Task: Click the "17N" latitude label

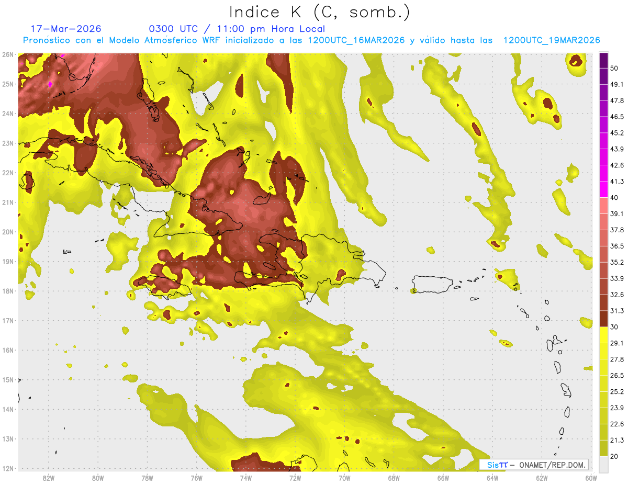Action: point(8,320)
